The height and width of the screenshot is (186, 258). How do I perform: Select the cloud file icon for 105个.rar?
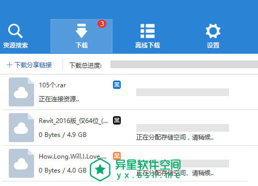click(x=21, y=92)
